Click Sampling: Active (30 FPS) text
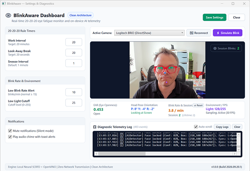This screenshot has height=171, width=250. [221, 113]
